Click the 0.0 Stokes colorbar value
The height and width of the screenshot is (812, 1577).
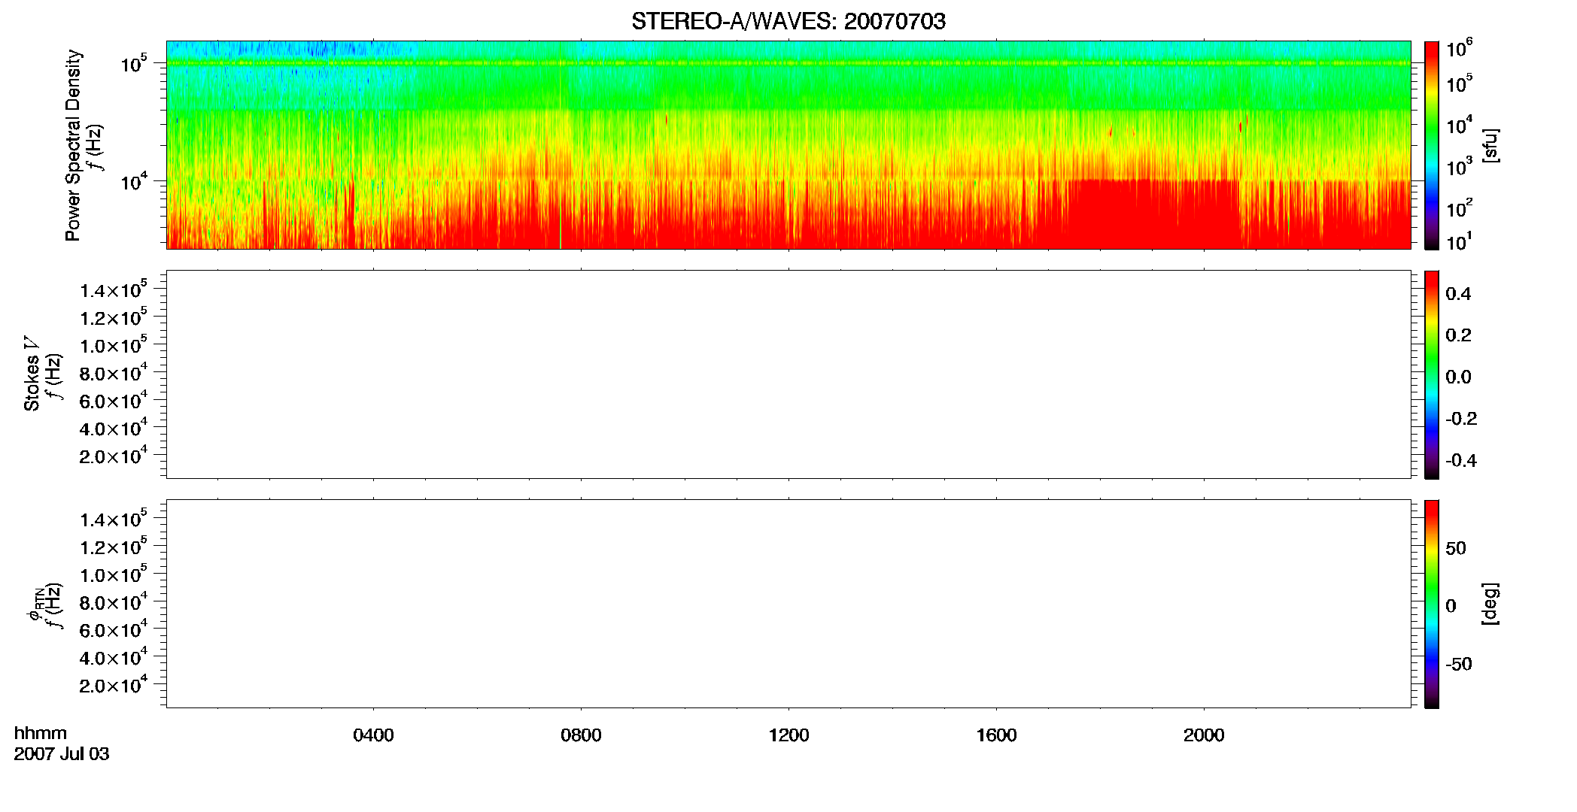pyautogui.click(x=1458, y=377)
